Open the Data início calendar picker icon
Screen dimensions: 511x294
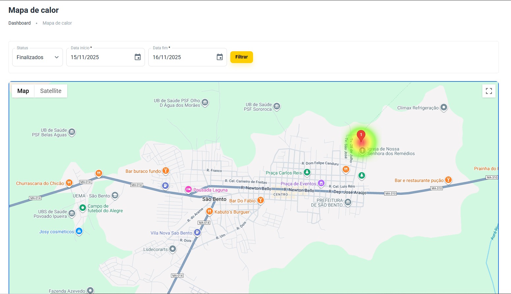(138, 57)
